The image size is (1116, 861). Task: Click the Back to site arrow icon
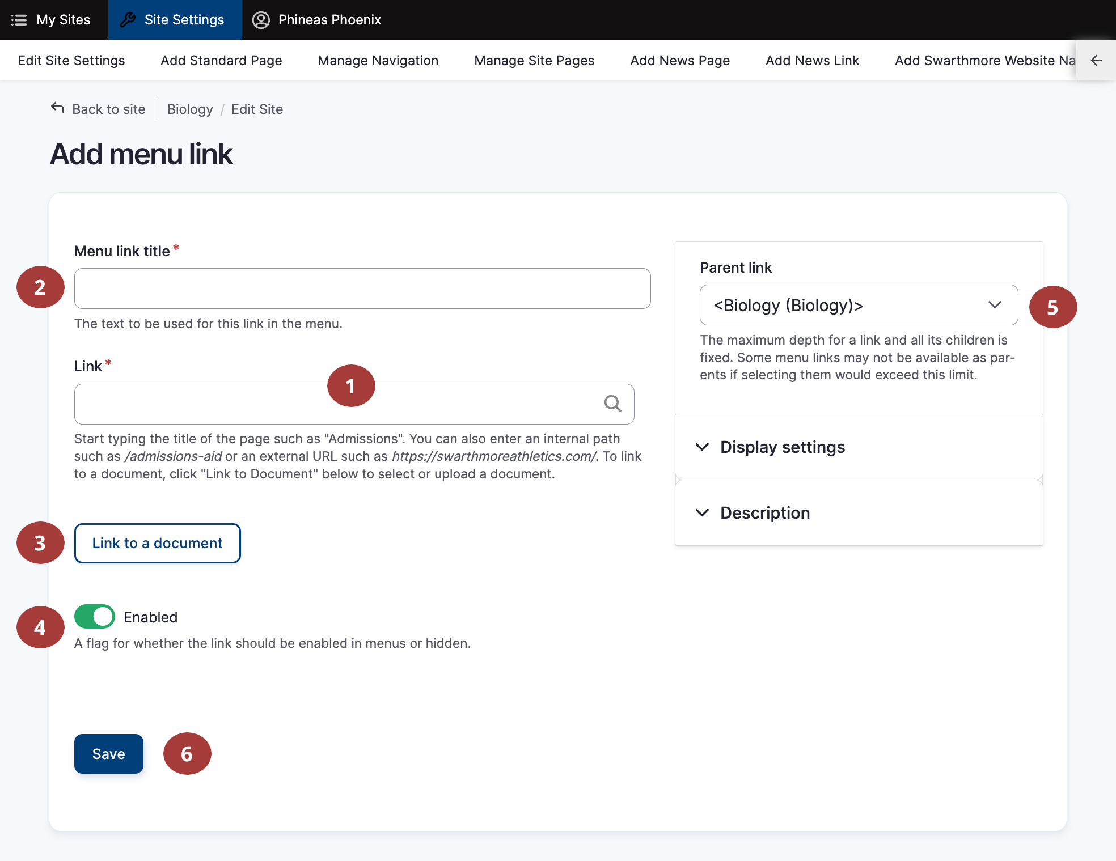pyautogui.click(x=58, y=108)
